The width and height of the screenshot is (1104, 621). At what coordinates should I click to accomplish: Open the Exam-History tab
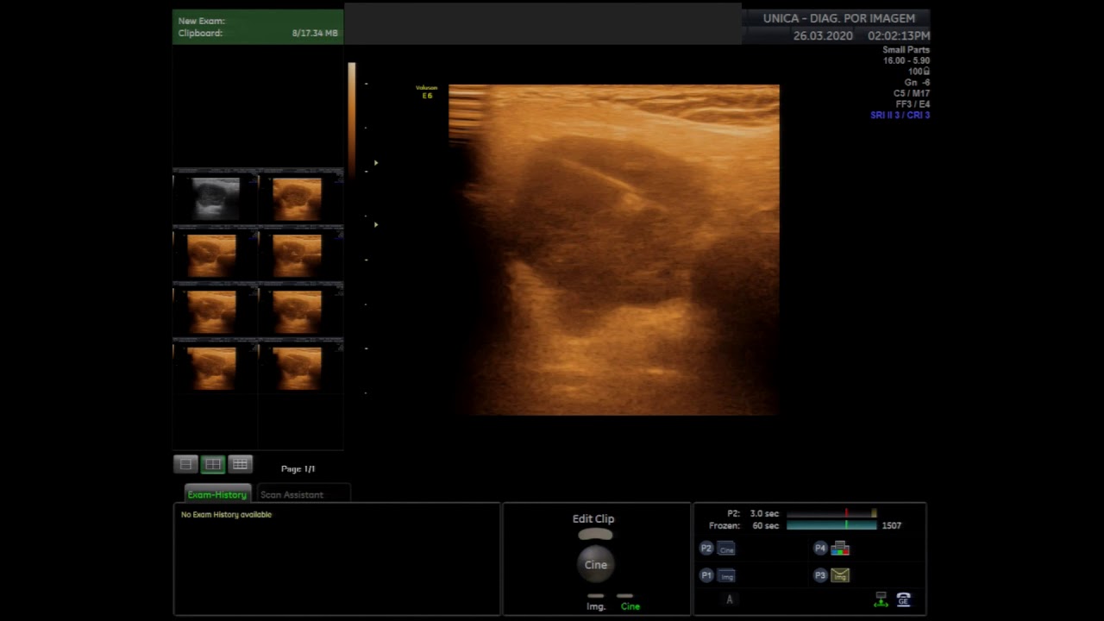(217, 494)
